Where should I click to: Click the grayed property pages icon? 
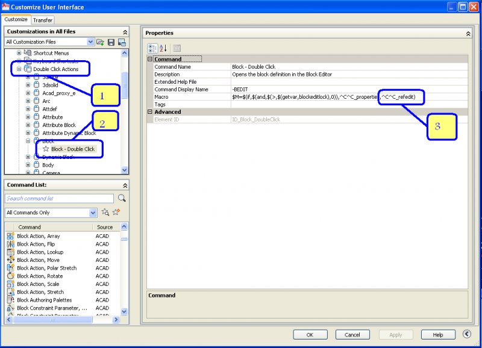click(x=177, y=48)
